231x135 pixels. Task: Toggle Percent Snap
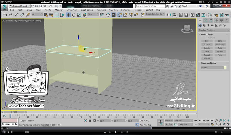pyautogui.click(x=131, y=15)
